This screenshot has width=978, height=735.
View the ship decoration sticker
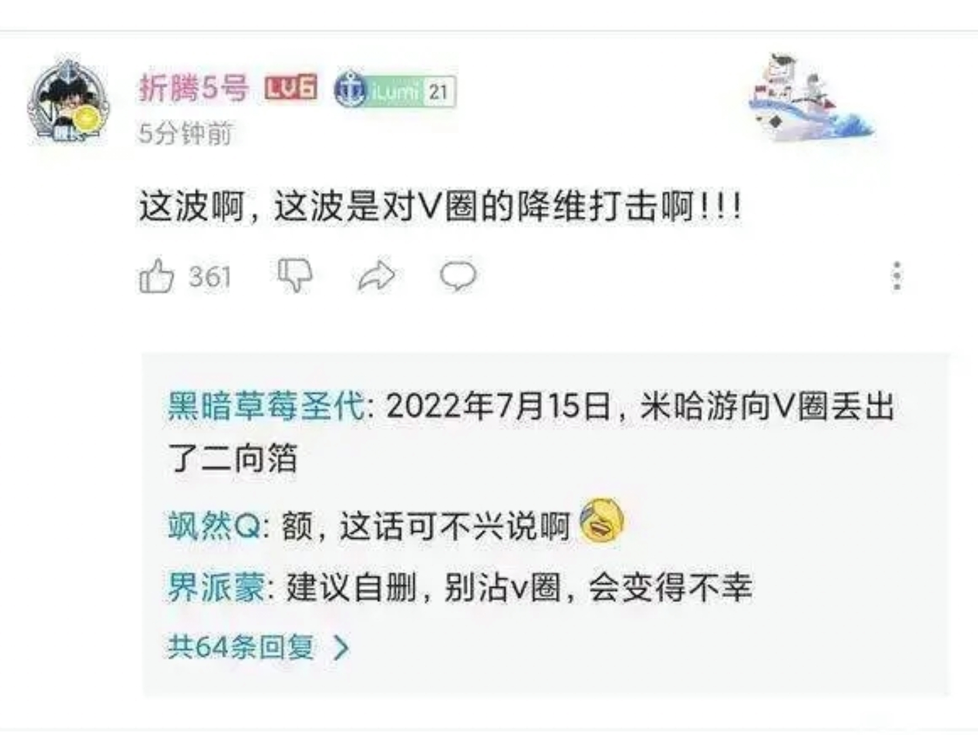click(810, 98)
